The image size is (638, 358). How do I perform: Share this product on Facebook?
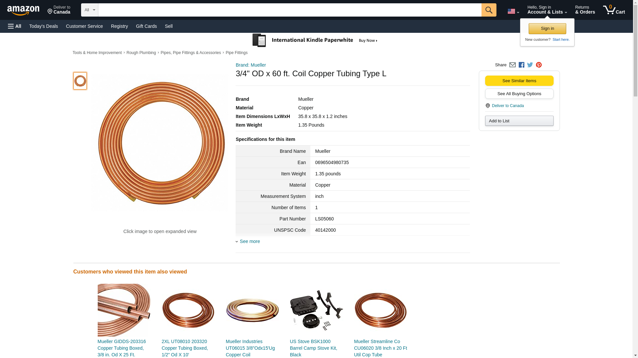point(521,65)
